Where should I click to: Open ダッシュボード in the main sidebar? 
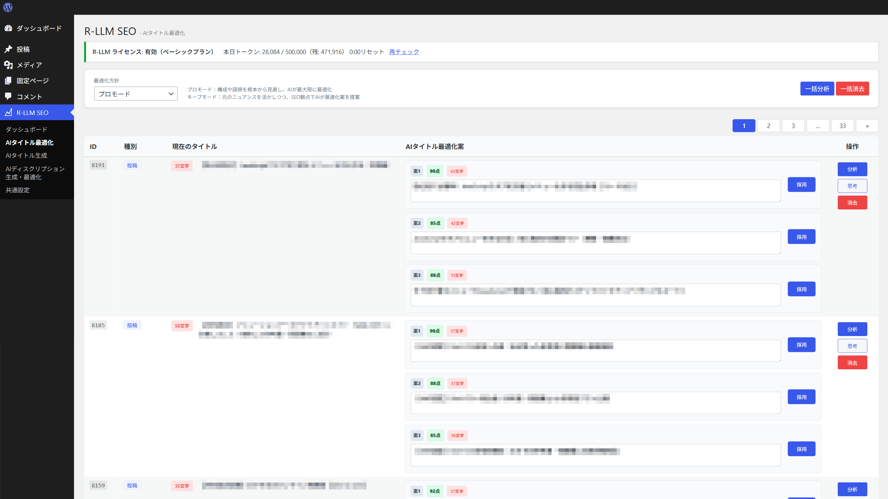tap(37, 28)
